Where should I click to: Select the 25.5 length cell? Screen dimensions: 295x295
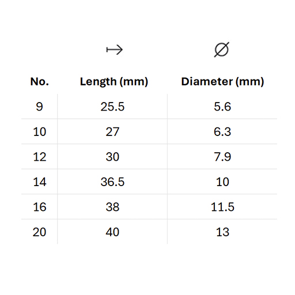112,107
